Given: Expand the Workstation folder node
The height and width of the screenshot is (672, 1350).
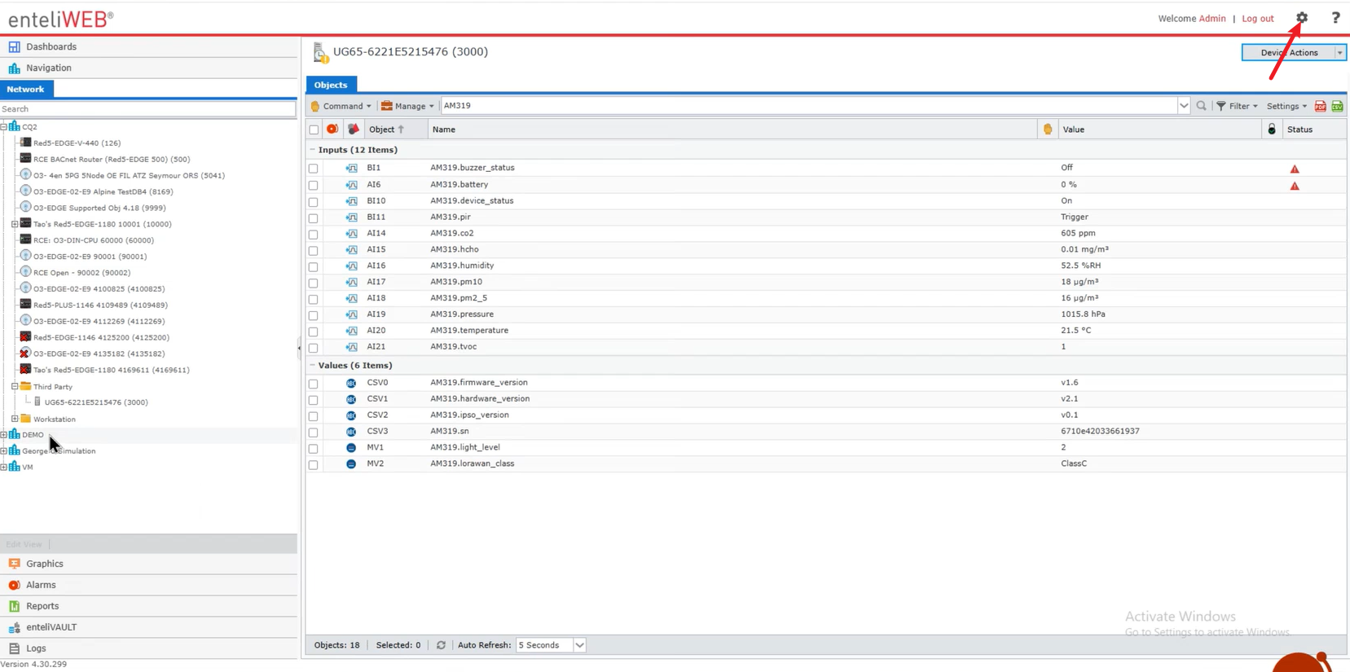Looking at the screenshot, I should pos(15,419).
